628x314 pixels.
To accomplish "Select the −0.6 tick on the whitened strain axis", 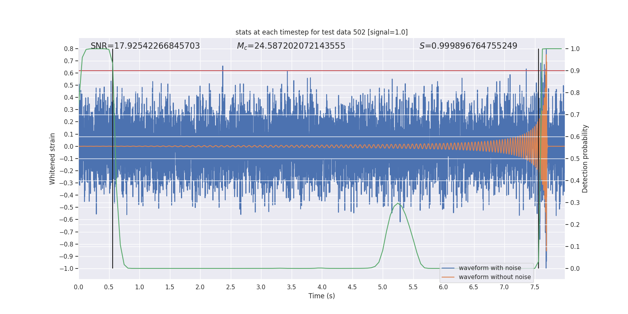I will [x=66, y=220].
